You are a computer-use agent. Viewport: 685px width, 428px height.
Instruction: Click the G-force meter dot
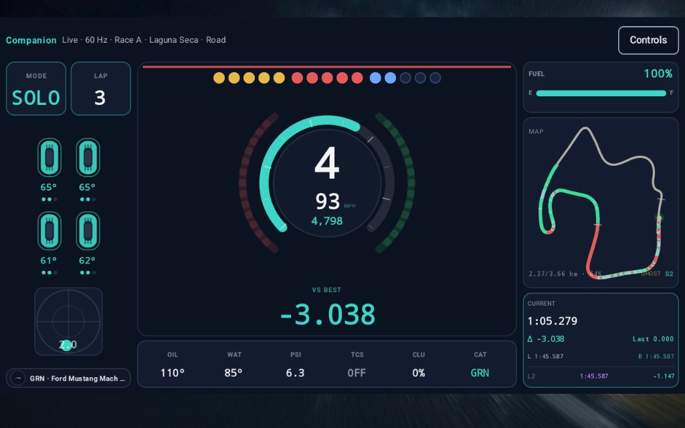click(x=66, y=346)
